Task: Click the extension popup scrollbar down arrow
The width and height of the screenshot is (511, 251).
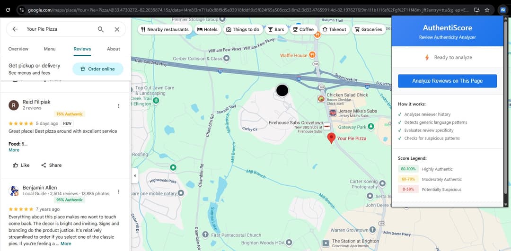Action: coord(505,205)
